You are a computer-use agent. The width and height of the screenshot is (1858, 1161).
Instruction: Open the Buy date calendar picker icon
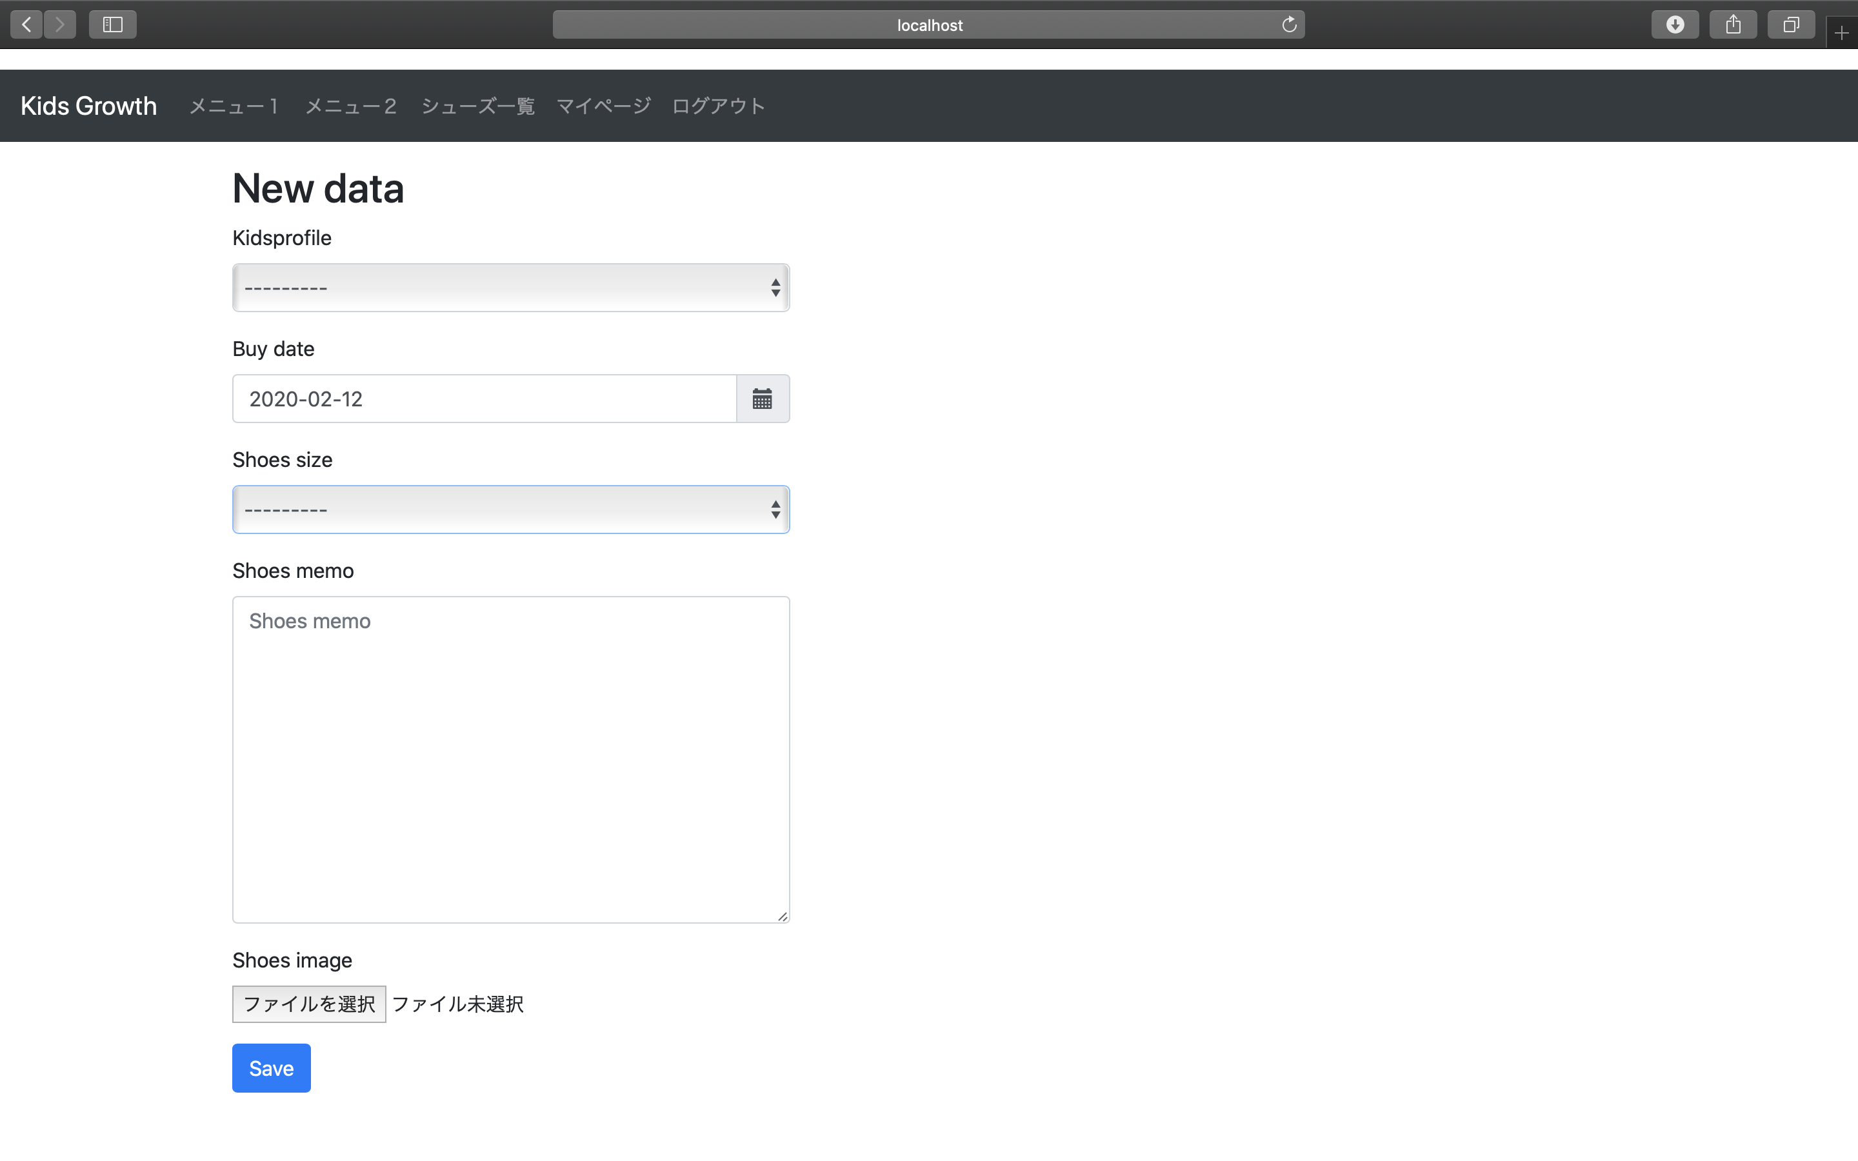[x=763, y=399]
